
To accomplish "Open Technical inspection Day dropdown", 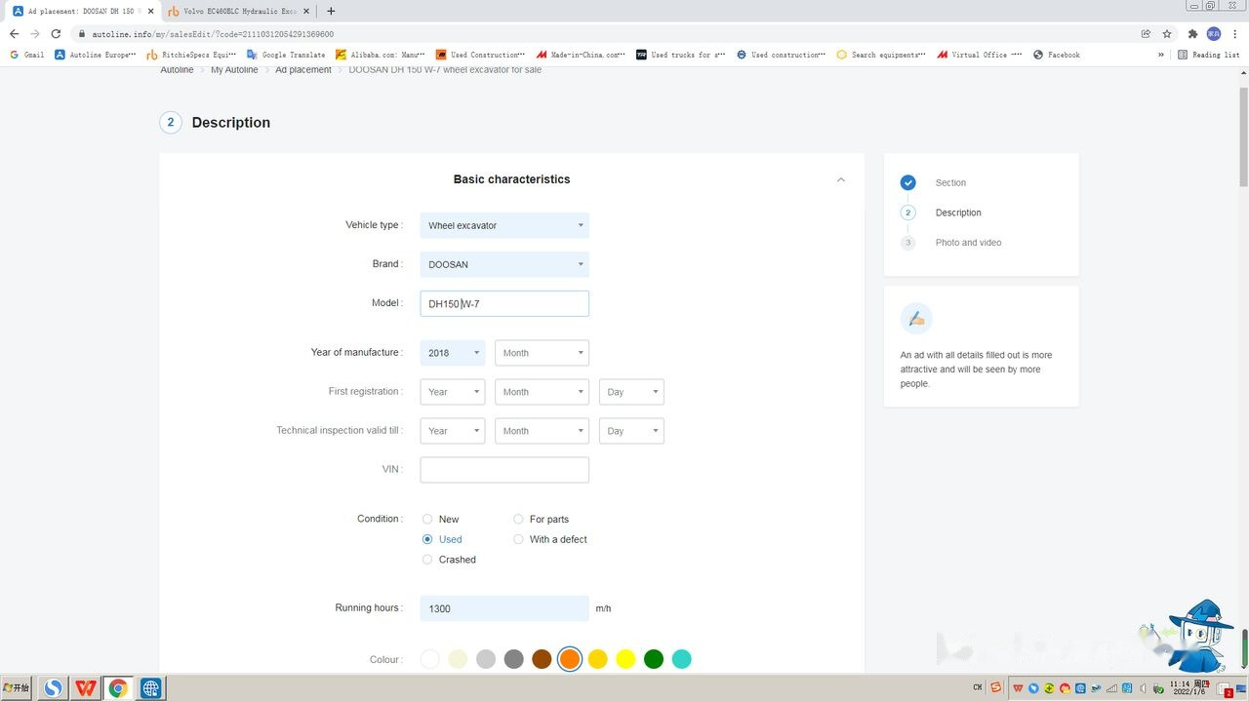I will tap(631, 431).
